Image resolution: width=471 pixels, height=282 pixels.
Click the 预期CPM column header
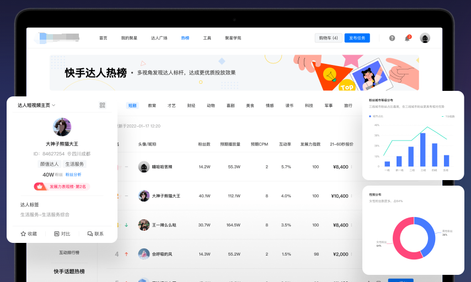(259, 144)
